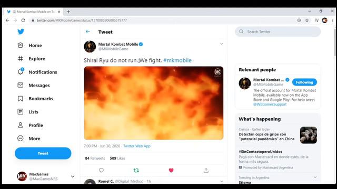Close the Mortal Kombat Mobile tab
Screen dimensions: 337x189
[59, 12]
